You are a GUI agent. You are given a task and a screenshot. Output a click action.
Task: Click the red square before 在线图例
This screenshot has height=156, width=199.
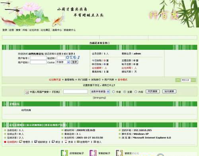point(5,142)
